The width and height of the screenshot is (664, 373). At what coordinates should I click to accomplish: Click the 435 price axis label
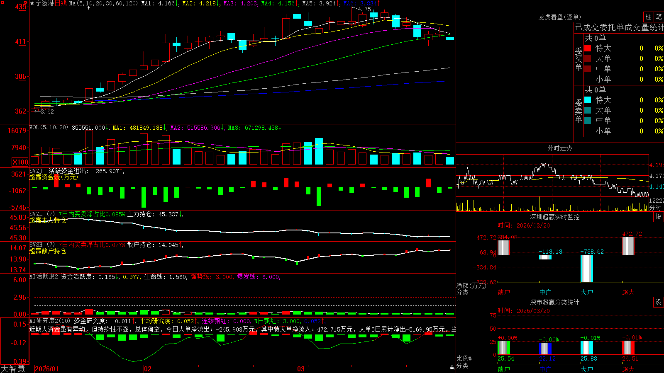(20, 7)
